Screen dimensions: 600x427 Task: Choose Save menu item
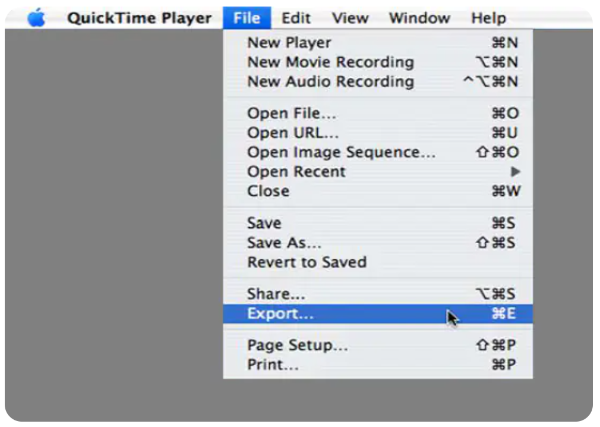[378, 223]
